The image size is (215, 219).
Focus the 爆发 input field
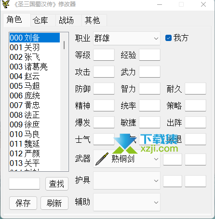click(104, 123)
